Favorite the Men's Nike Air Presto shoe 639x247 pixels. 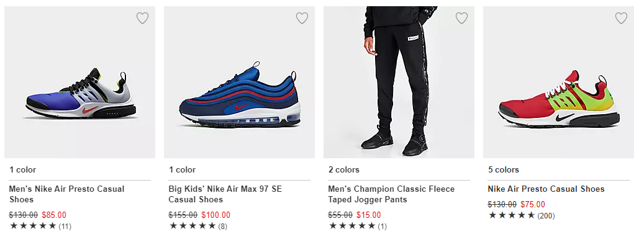coord(142,18)
